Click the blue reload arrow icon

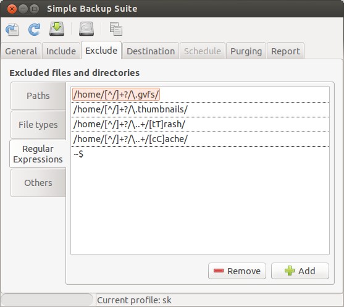coord(34,29)
